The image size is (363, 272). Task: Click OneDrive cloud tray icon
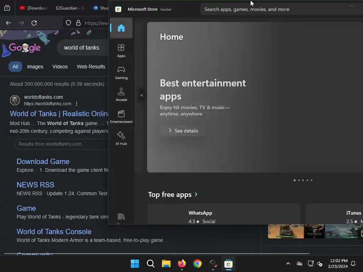tap(300, 263)
